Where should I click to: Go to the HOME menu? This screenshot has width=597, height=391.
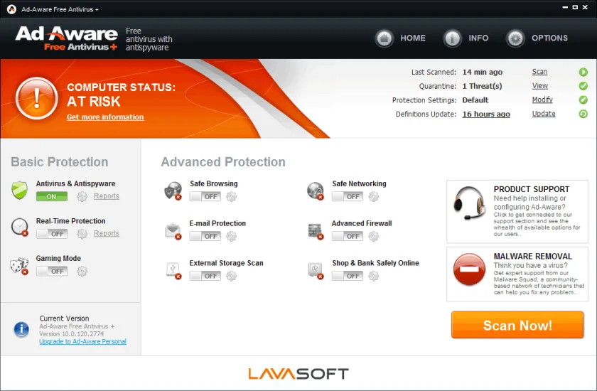click(x=400, y=38)
